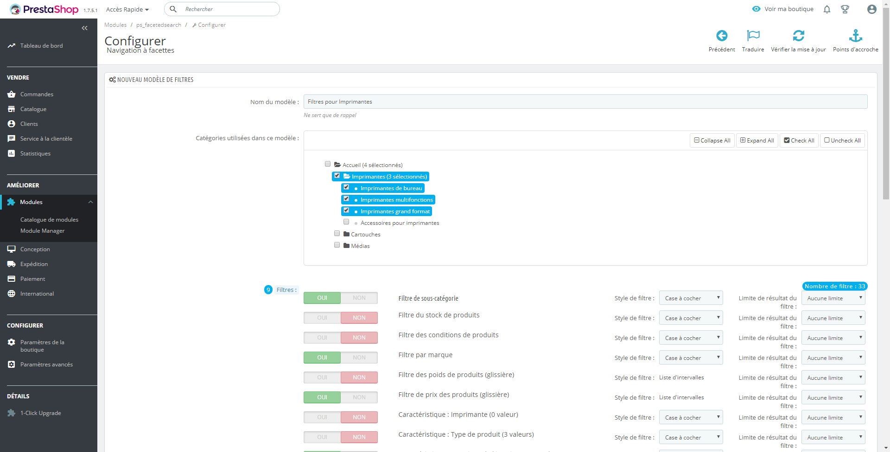
Task: Click the Clients person icon
Action: [x=12, y=124]
